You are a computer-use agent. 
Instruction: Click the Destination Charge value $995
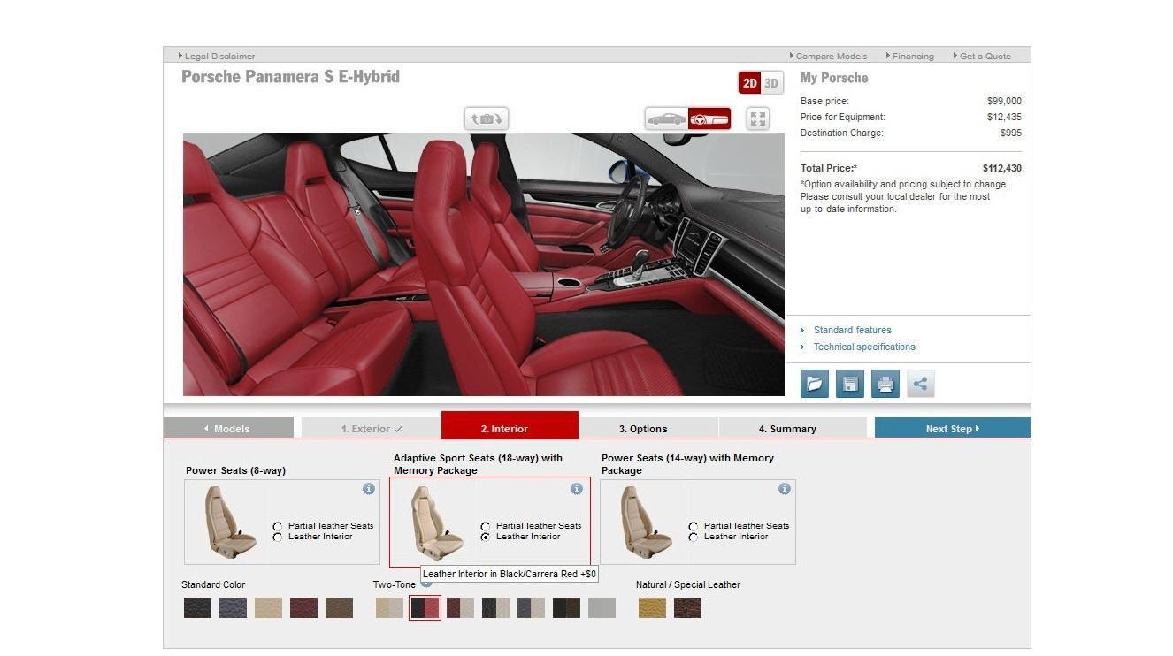point(1011,133)
